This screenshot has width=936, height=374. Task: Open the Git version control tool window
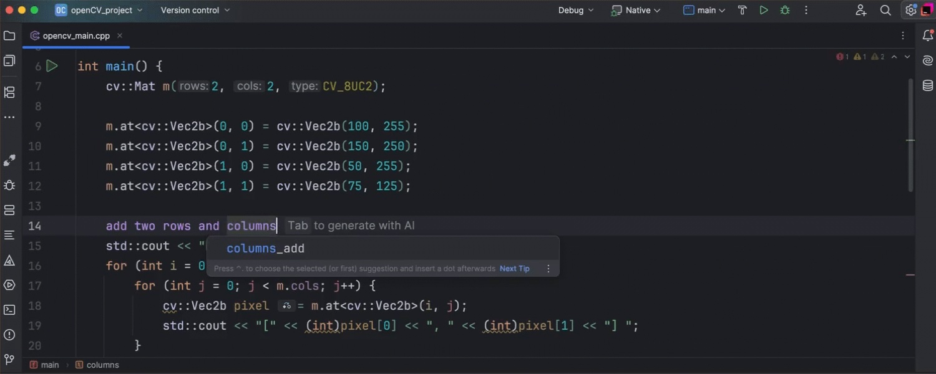pos(9,360)
